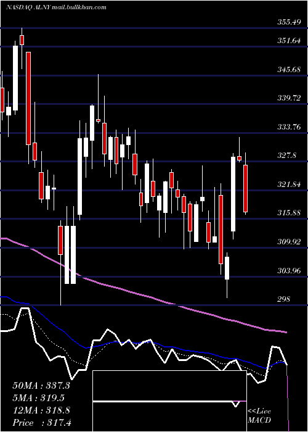Click the tall white candle before the last two candles
The height and width of the screenshot is (432, 308).
click(233, 194)
